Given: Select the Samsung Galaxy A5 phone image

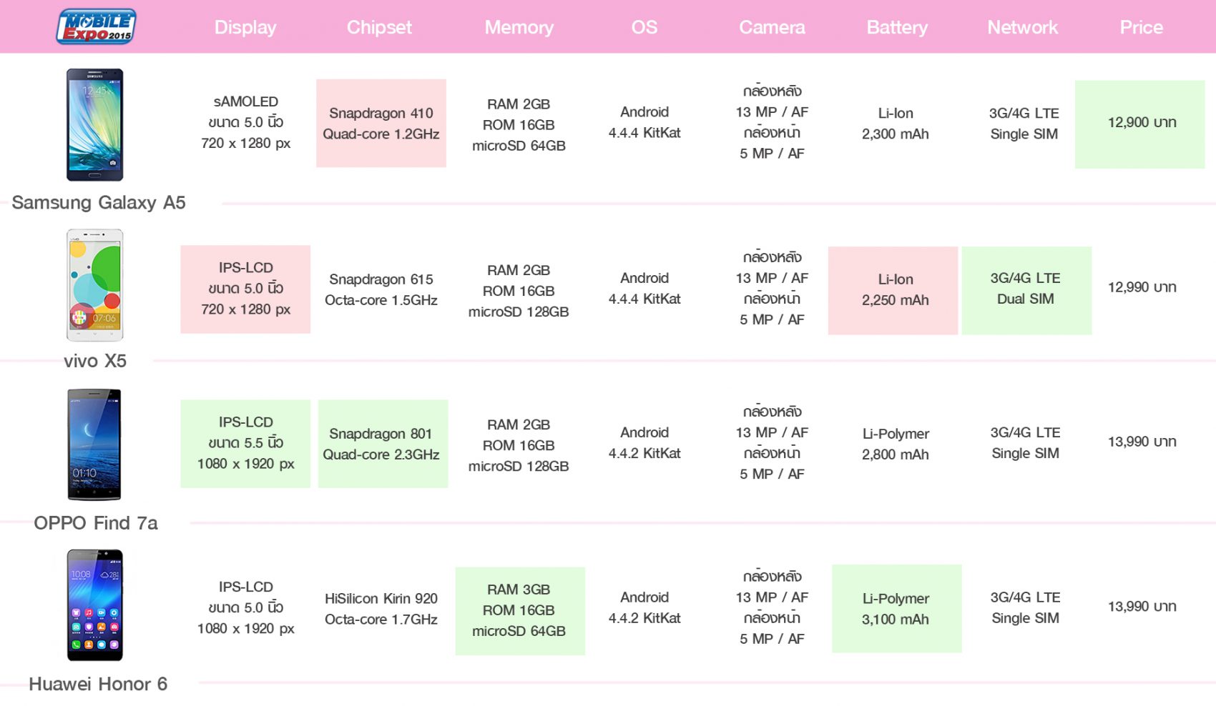Looking at the screenshot, I should coord(95,124).
